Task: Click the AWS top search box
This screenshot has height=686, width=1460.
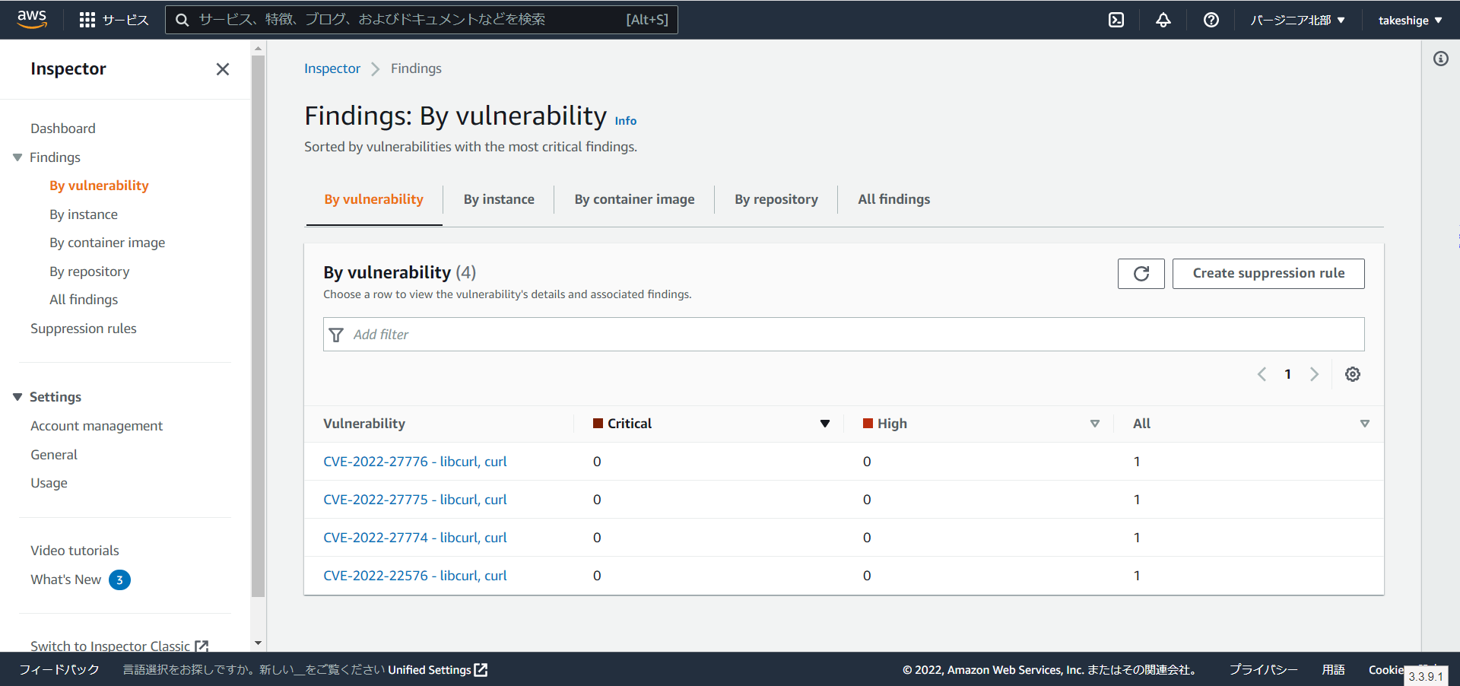Action: click(x=421, y=20)
